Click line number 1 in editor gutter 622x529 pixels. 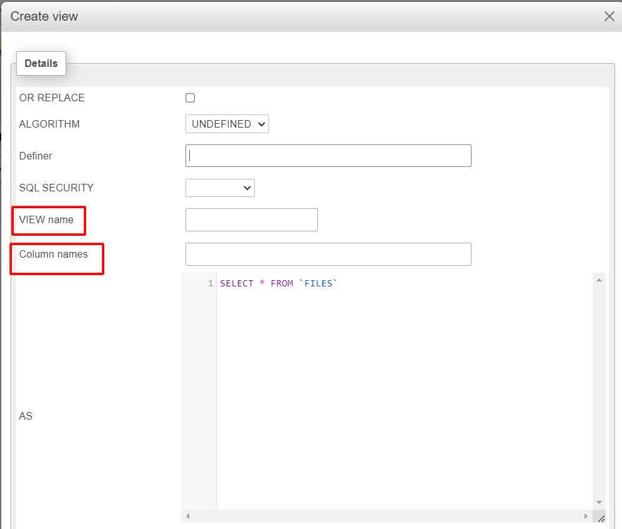click(210, 283)
